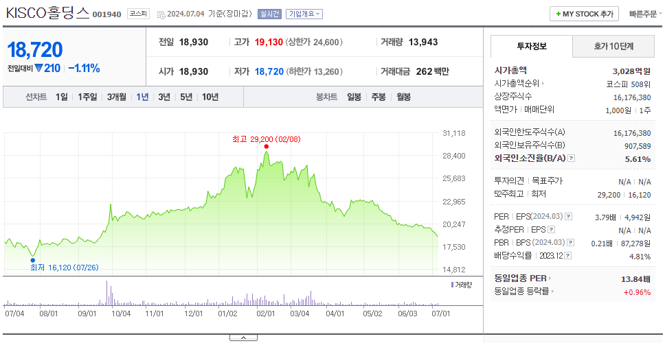Select the 3년 line chart period
665x343 pixels.
(x=164, y=97)
